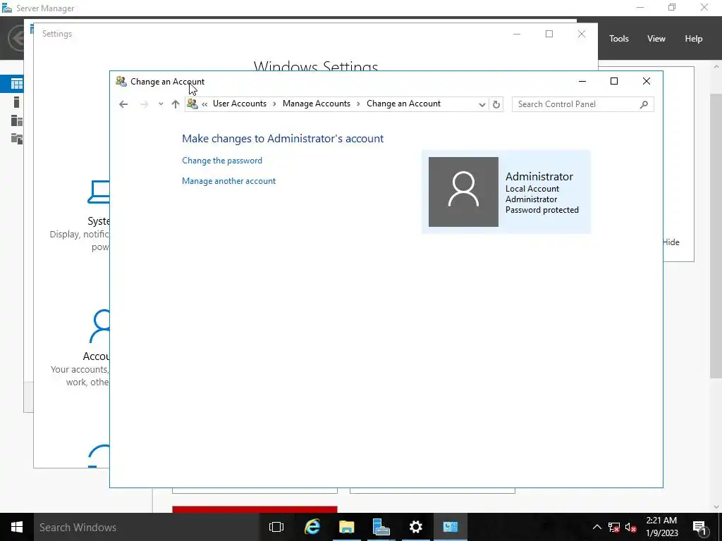Click the network status tray icon

[614, 527]
